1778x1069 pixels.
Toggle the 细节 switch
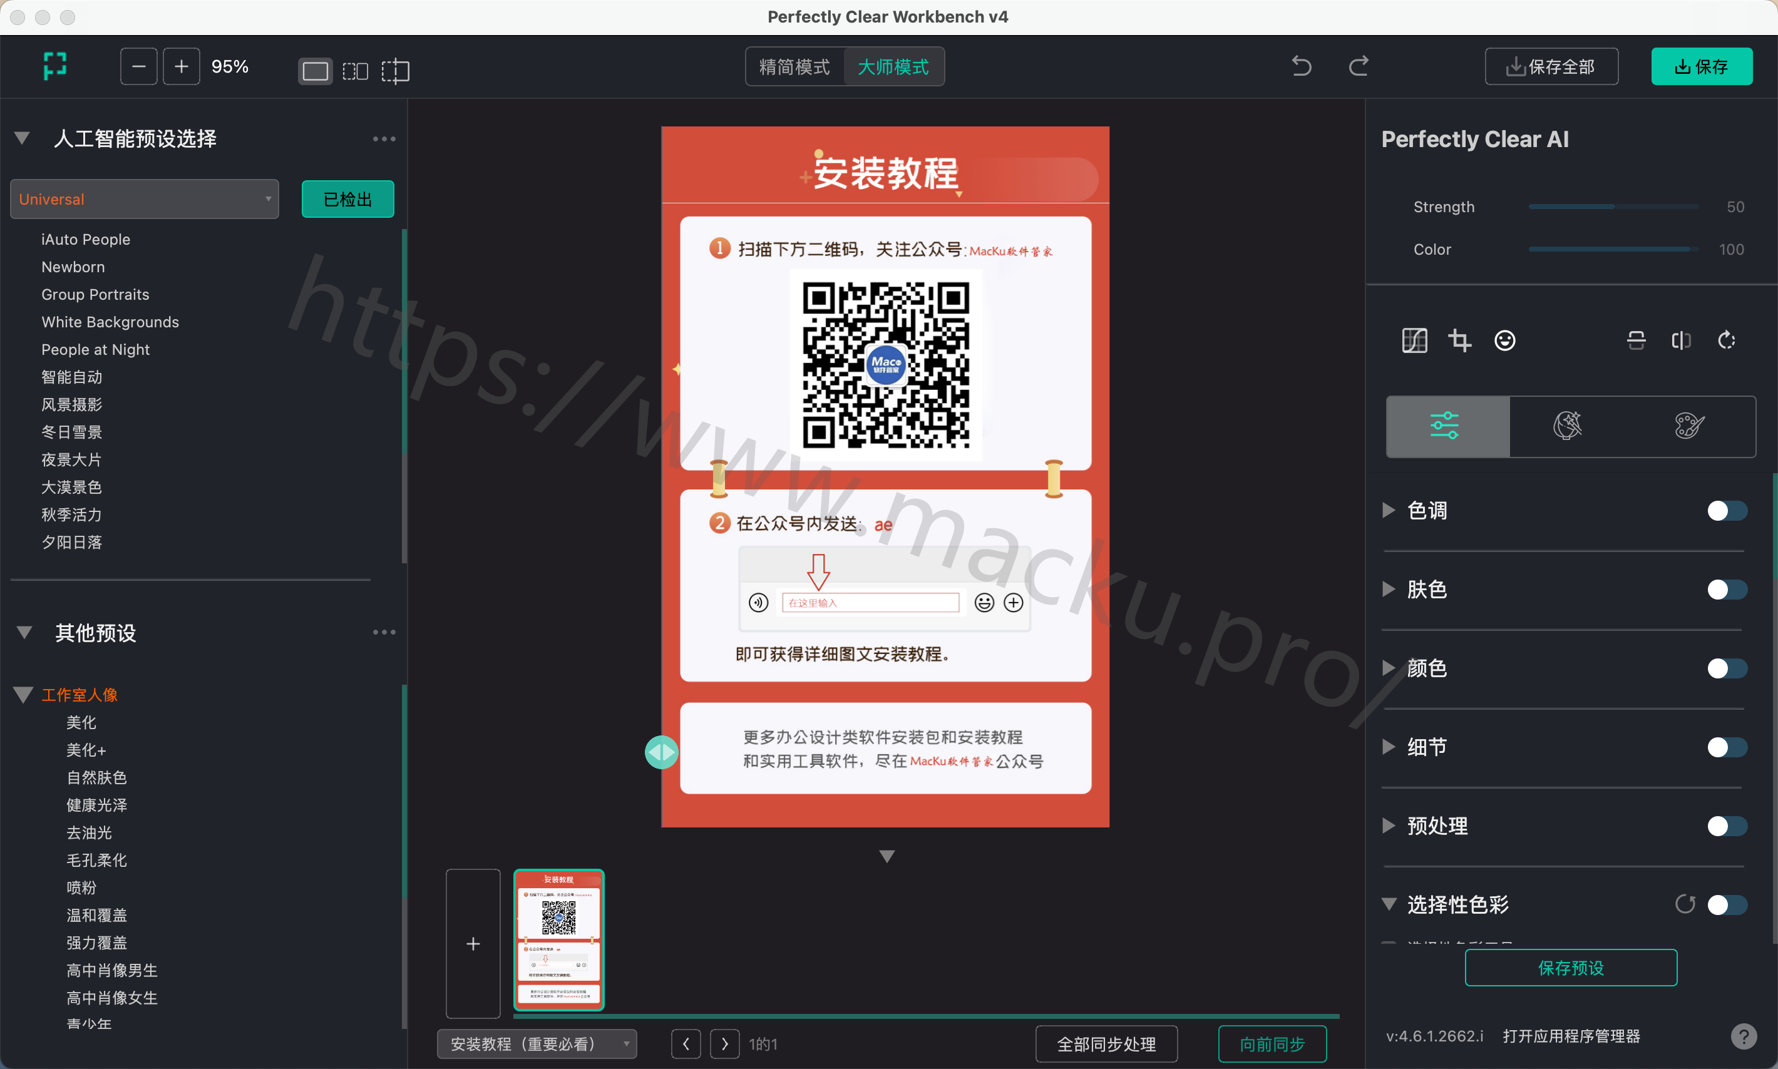click(1727, 747)
